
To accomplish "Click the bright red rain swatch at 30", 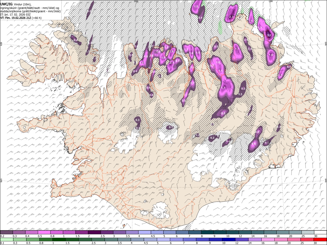I will tap(320, 239).
